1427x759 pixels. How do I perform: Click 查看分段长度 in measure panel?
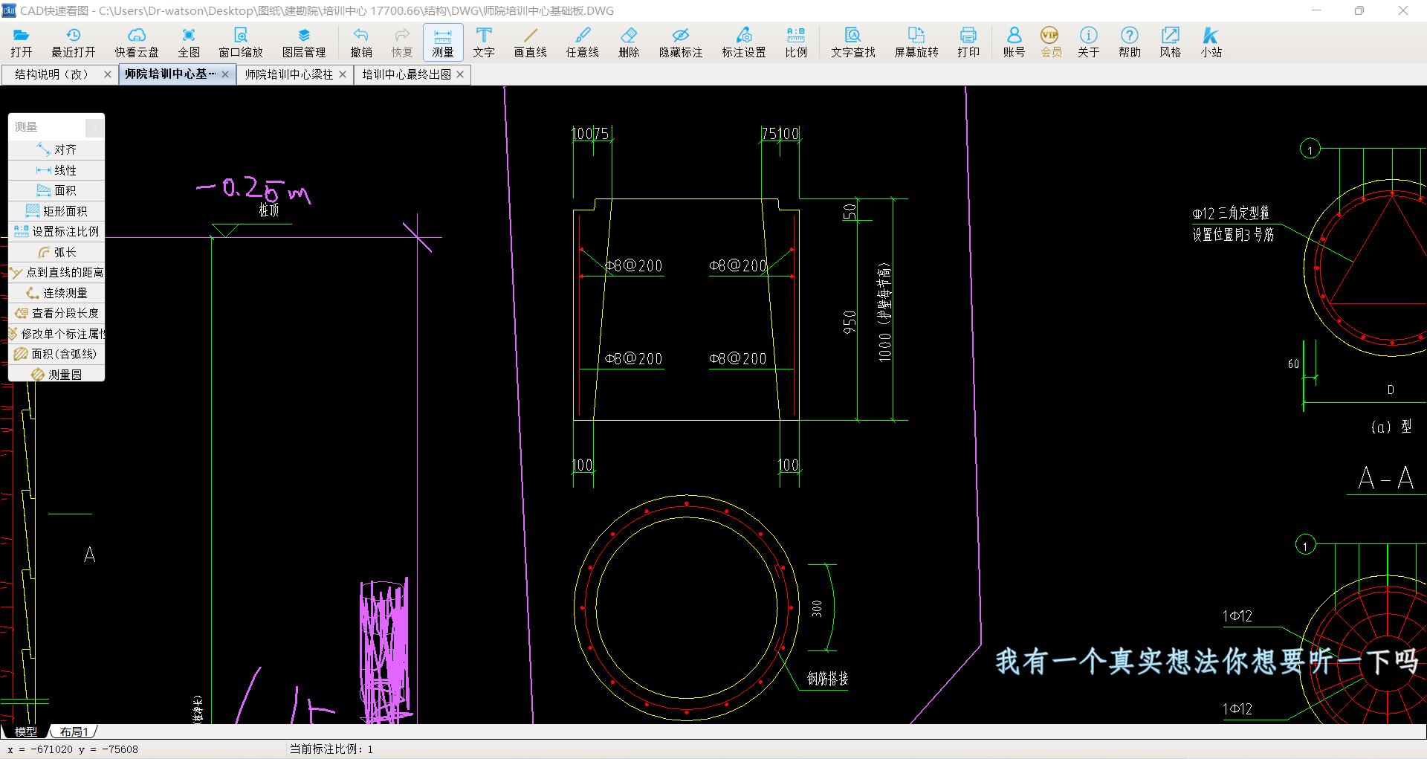pos(56,313)
